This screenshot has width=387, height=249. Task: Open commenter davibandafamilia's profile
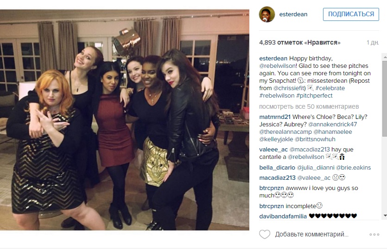283,216
